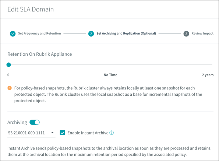Screen dimensions: 219x161
Task: Click the 2 years slider label
Action: point(208,75)
